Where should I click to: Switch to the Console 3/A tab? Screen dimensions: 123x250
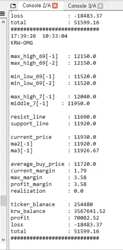click(82, 6)
